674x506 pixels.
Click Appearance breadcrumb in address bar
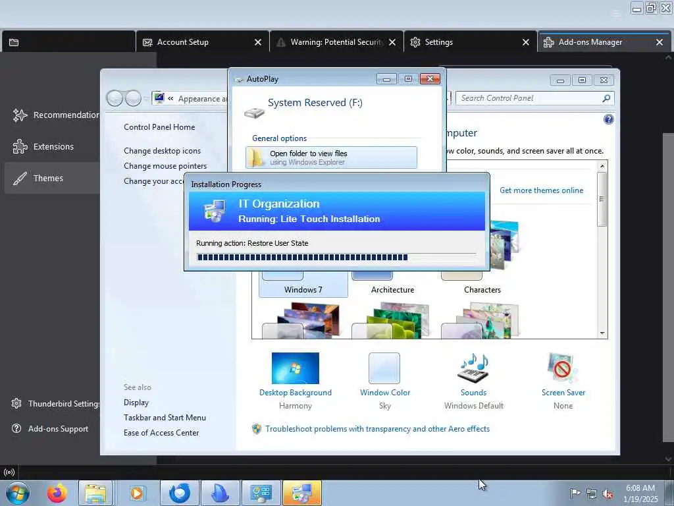pyautogui.click(x=202, y=99)
